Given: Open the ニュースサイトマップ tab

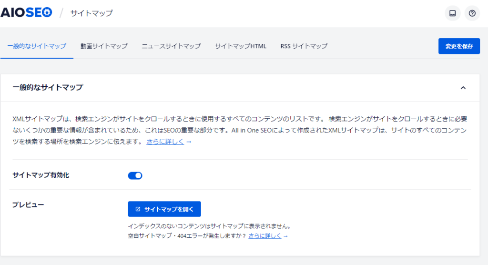Looking at the screenshot, I should pyautogui.click(x=171, y=46).
